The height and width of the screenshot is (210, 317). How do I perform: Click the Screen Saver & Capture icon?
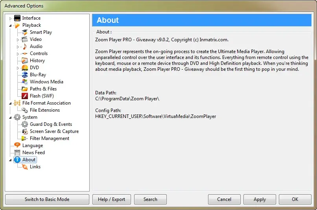point(25,131)
